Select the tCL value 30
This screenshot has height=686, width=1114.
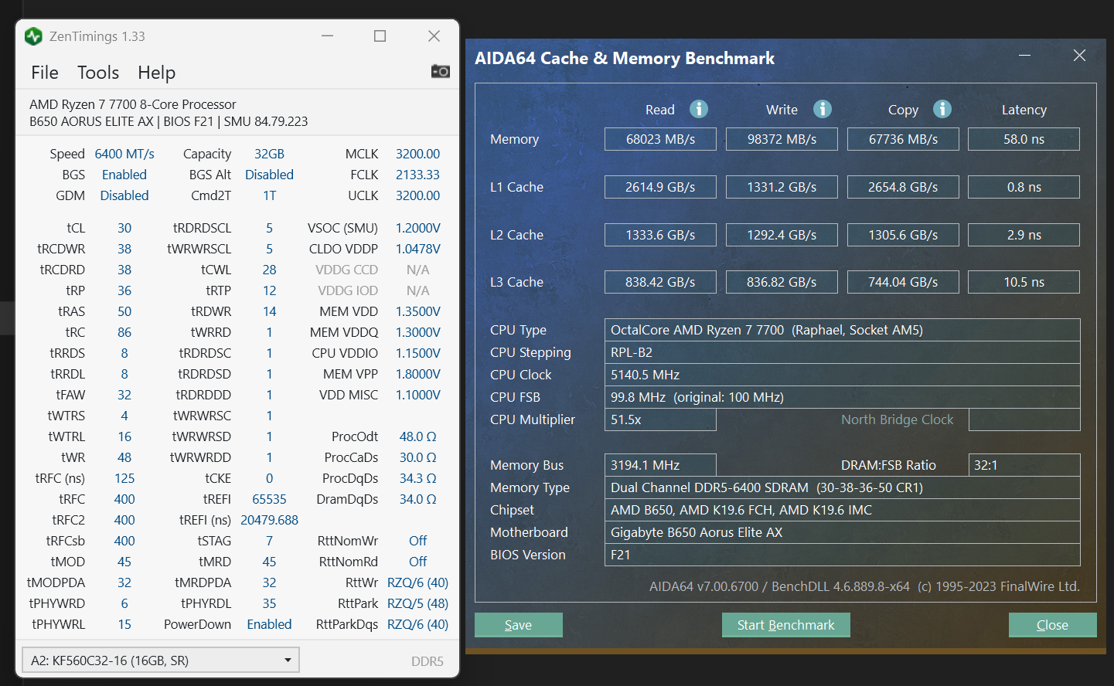(x=124, y=228)
